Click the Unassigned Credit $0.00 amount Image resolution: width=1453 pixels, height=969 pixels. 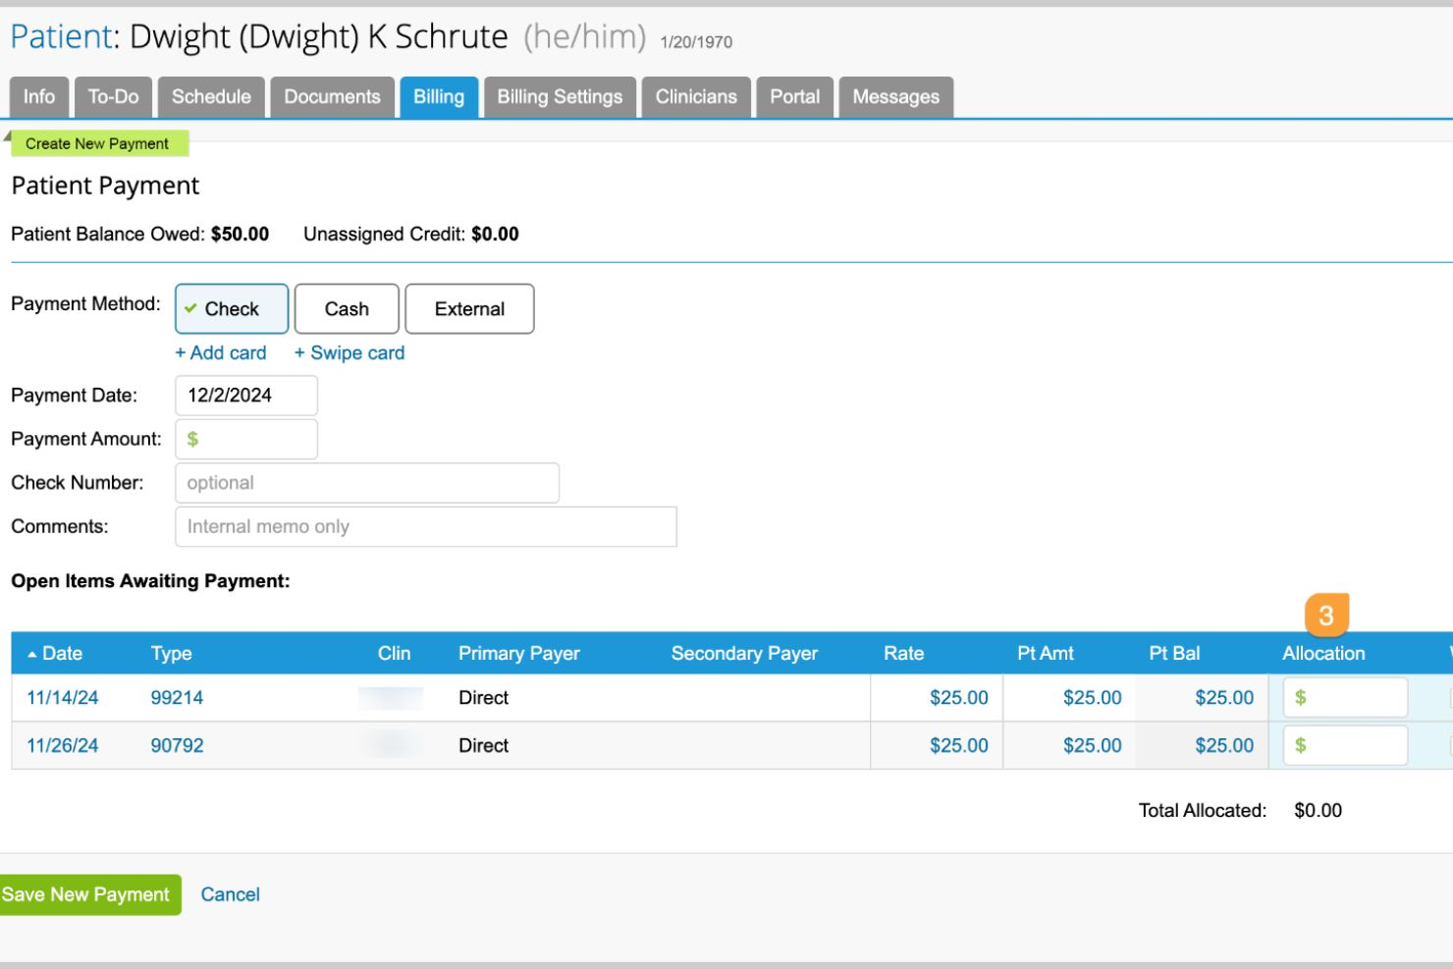pos(495,235)
